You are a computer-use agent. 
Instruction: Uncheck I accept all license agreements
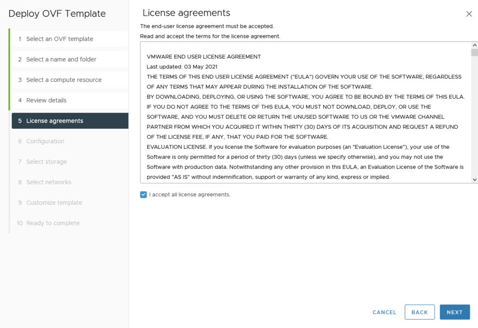tap(143, 195)
